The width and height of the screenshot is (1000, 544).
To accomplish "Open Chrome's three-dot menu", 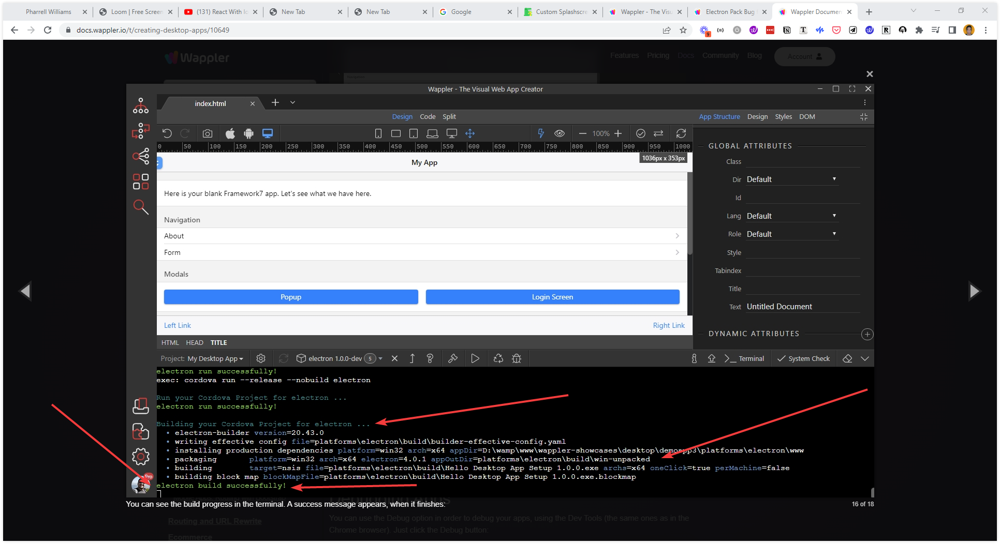I will click(986, 30).
